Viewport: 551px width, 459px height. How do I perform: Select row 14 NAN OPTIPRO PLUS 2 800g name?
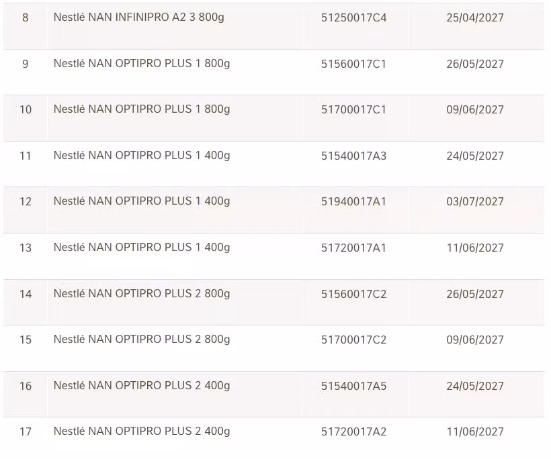[141, 293]
